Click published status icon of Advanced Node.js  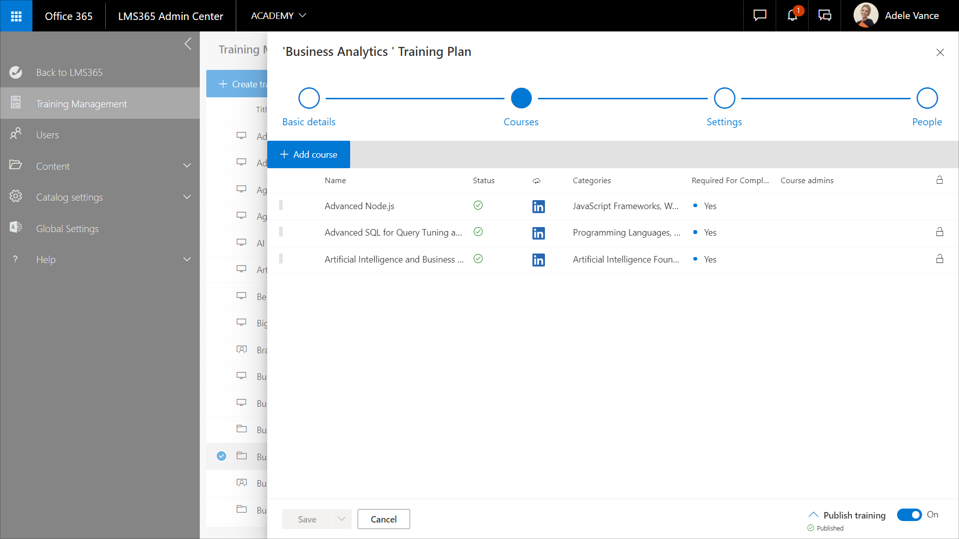[x=478, y=205]
